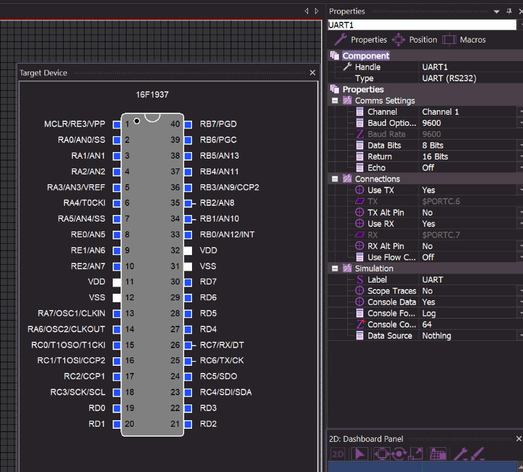Click the list icon beside Data Source
Viewport: 523px width, 472px height.
360,336
